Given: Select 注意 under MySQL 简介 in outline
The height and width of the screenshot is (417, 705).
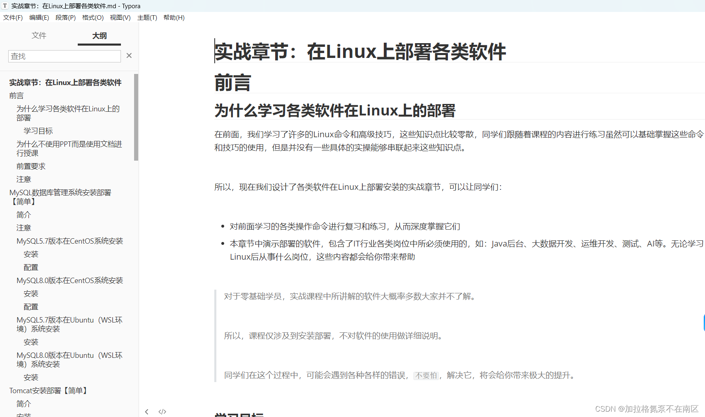Looking at the screenshot, I should click(x=24, y=228).
